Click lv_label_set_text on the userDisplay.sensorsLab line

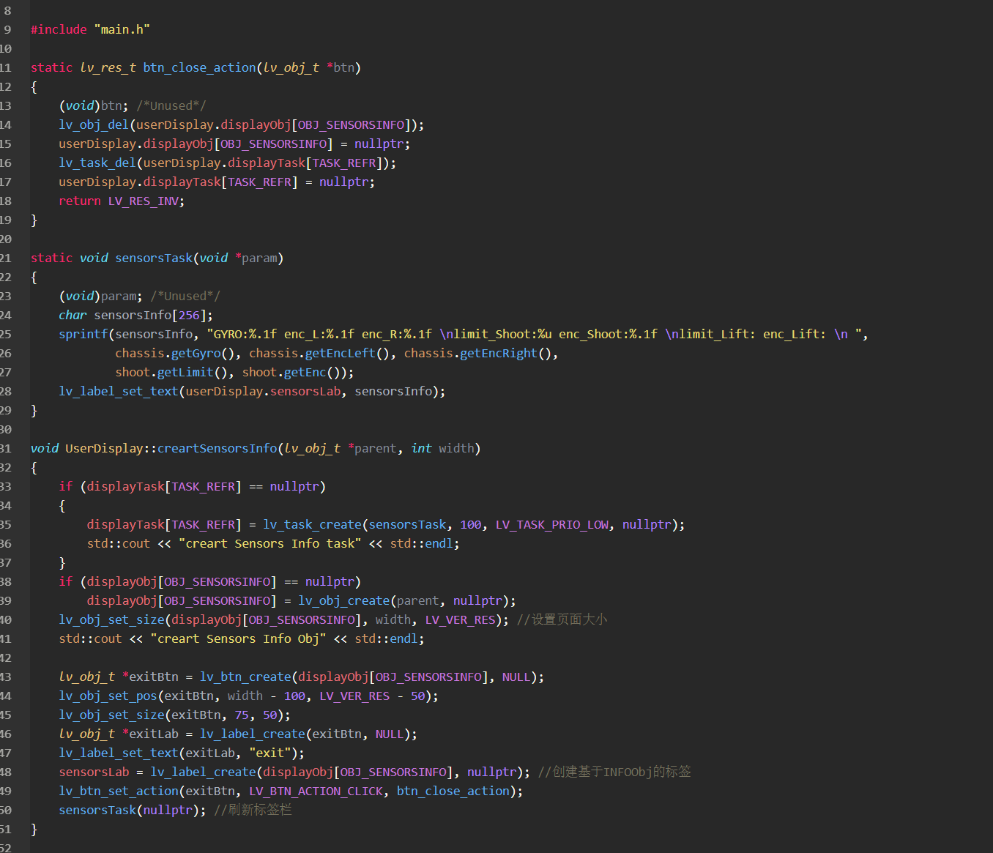(x=119, y=391)
